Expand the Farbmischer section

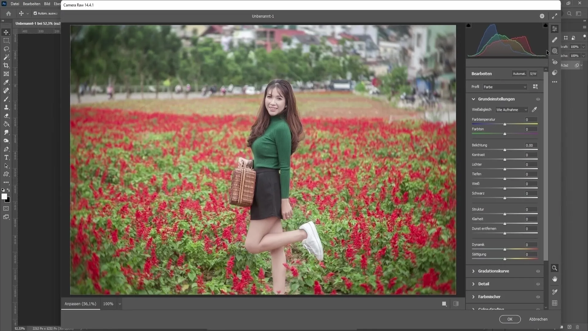click(473, 297)
